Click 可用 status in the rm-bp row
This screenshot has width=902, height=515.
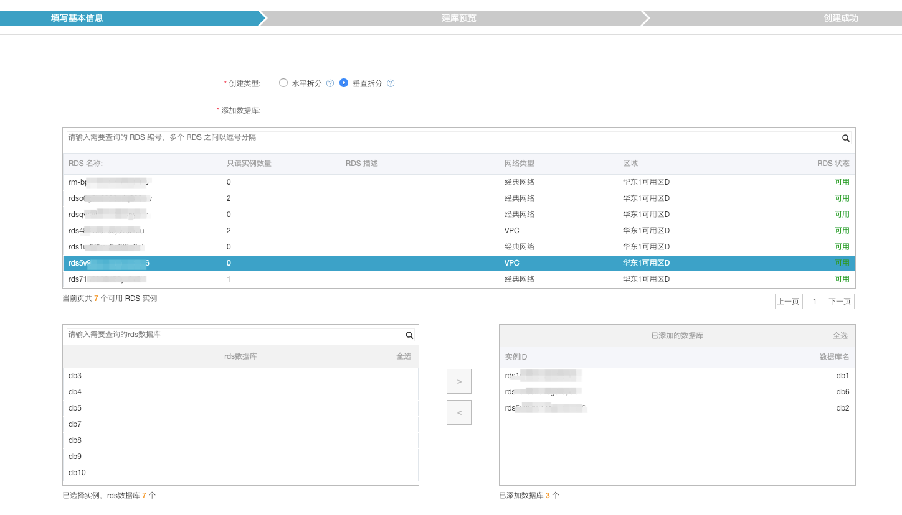pos(842,182)
